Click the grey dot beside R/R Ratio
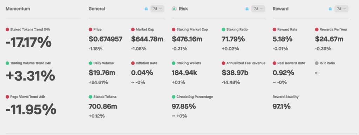The image size is (359, 135). [x=317, y=63]
